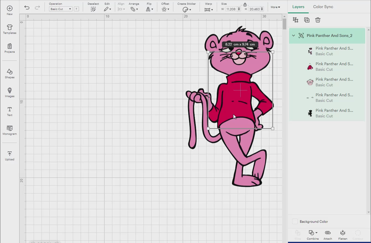Select the small gray details layer thumbnail
This screenshot has width=371, height=243.
pos(310,98)
